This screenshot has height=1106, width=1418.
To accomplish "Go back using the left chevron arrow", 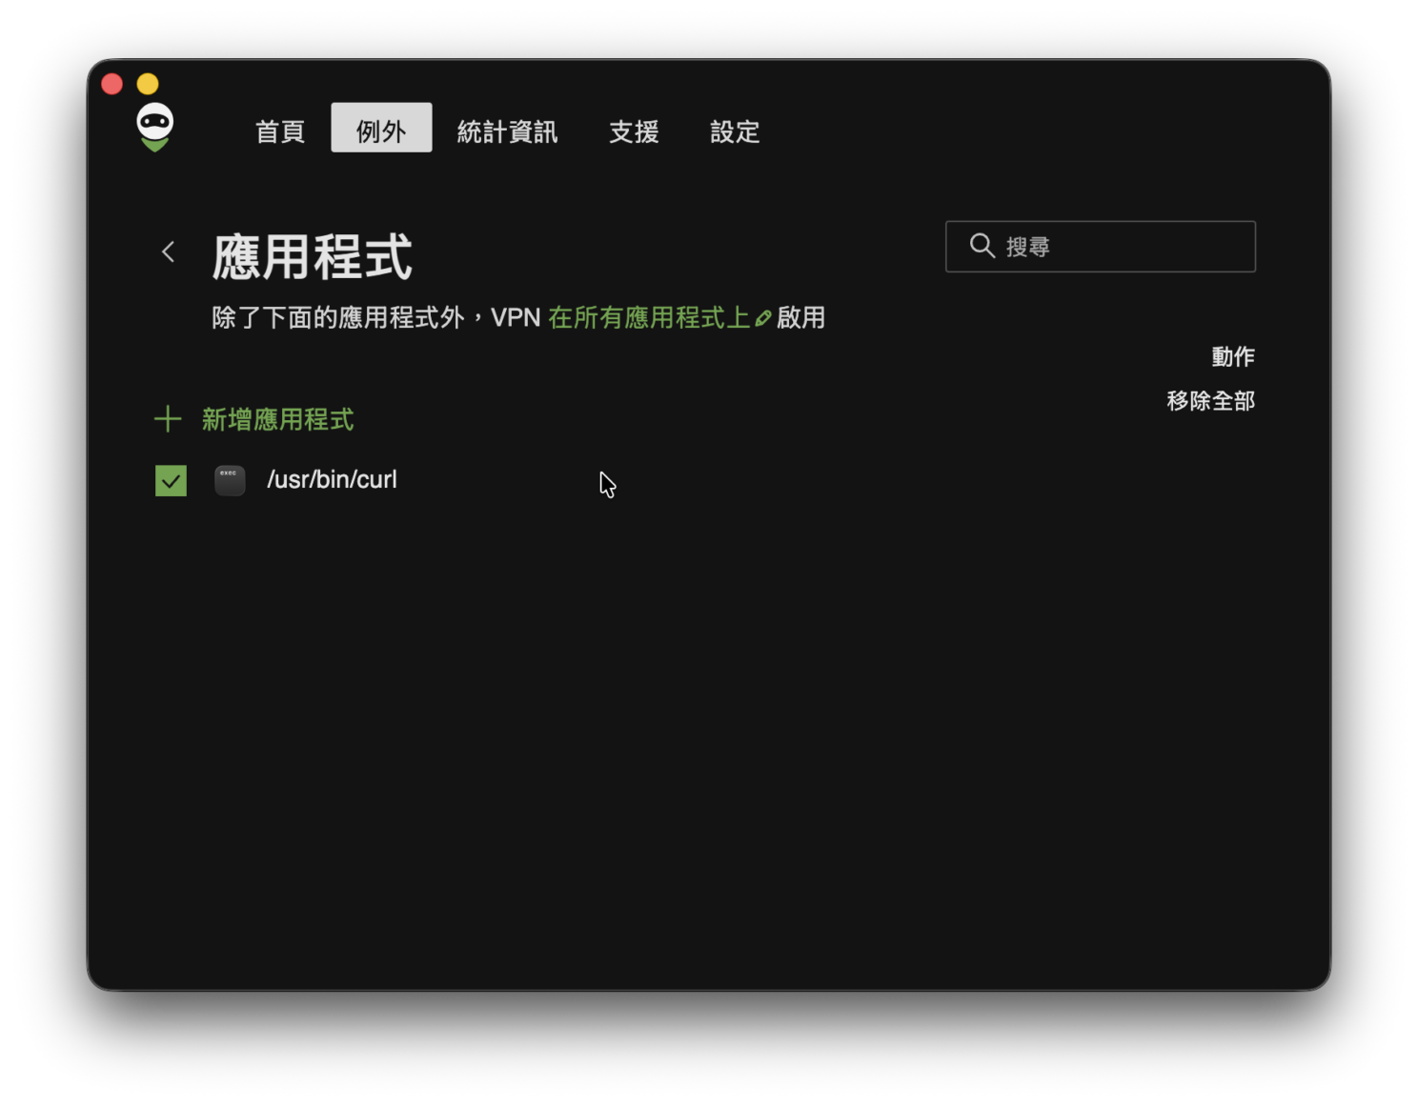I will pos(169,251).
